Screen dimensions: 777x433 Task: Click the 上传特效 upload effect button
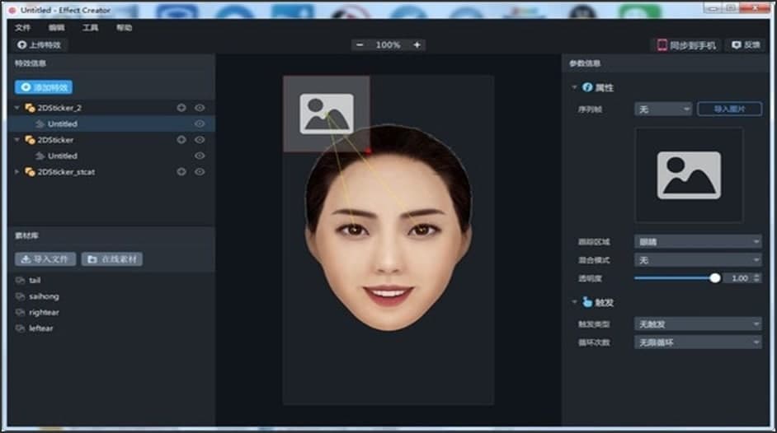click(x=40, y=45)
